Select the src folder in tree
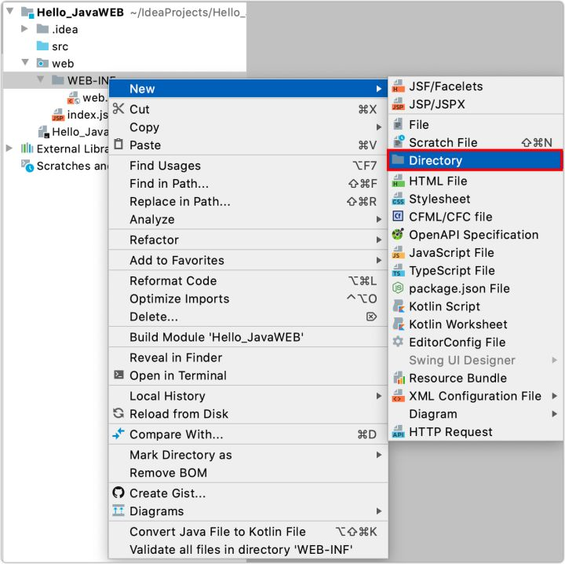The height and width of the screenshot is (564, 565). tap(60, 46)
